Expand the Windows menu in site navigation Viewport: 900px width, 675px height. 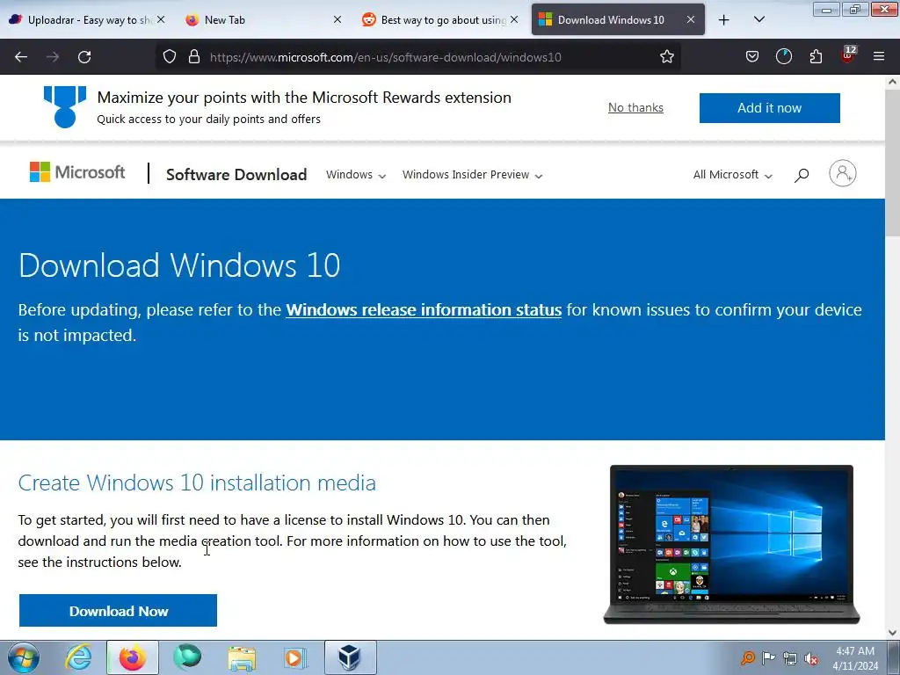coord(356,175)
